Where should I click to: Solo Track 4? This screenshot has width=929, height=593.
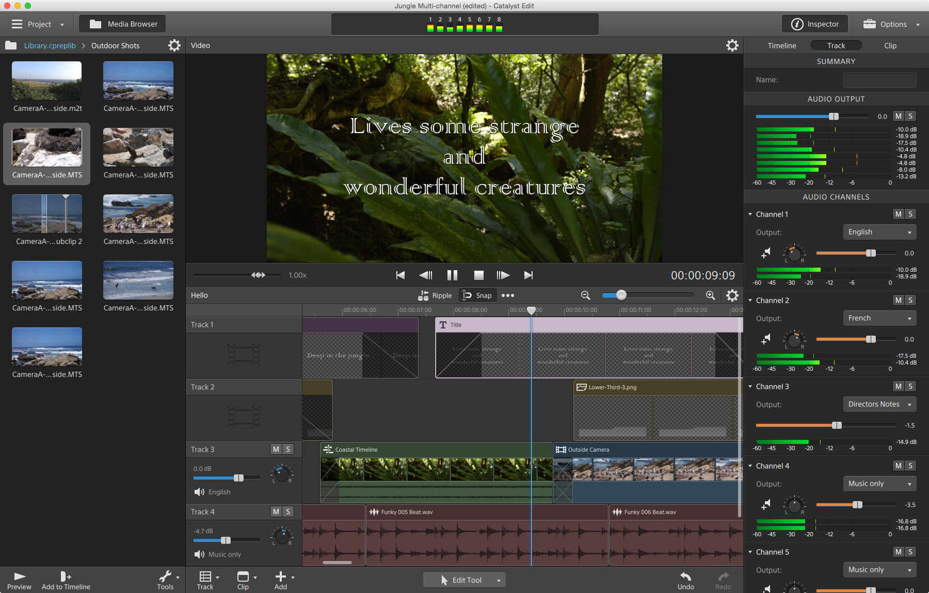[288, 512]
